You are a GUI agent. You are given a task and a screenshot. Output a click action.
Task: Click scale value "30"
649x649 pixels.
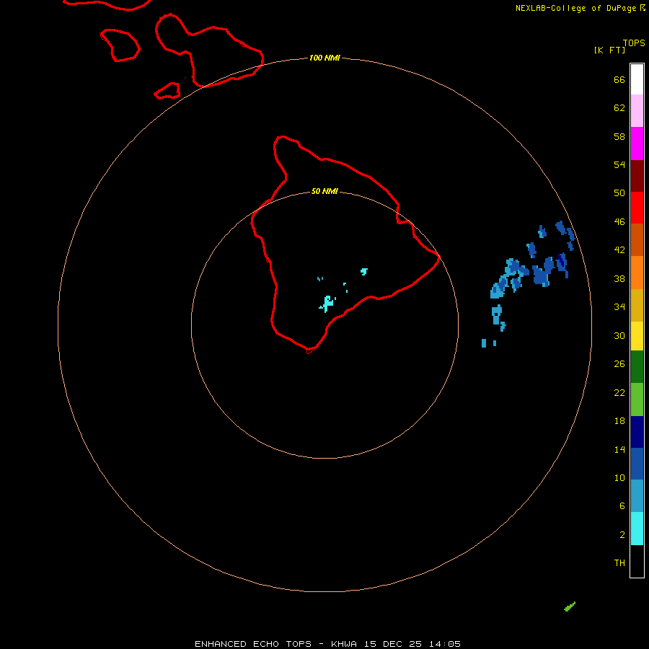pos(619,335)
